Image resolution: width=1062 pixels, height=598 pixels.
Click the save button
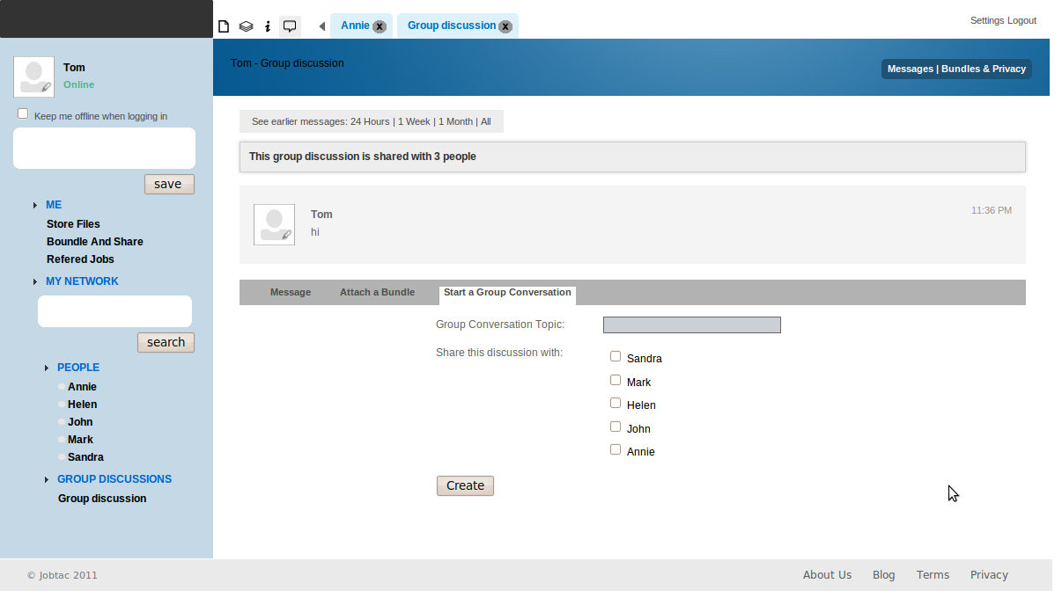[169, 184]
